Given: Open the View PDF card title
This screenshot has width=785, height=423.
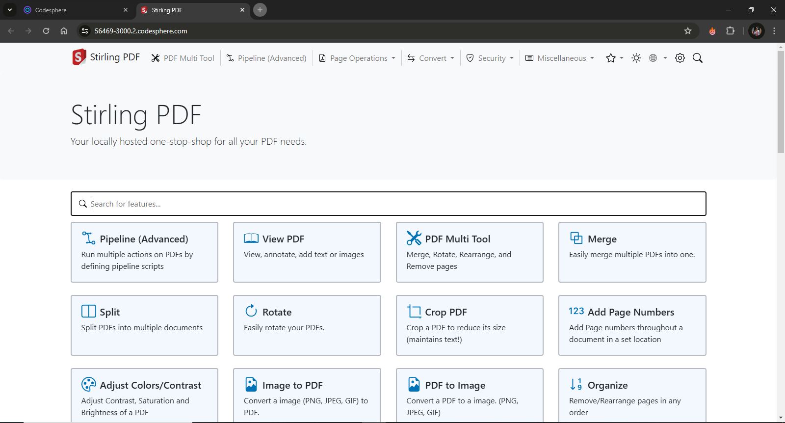Looking at the screenshot, I should click(x=283, y=239).
